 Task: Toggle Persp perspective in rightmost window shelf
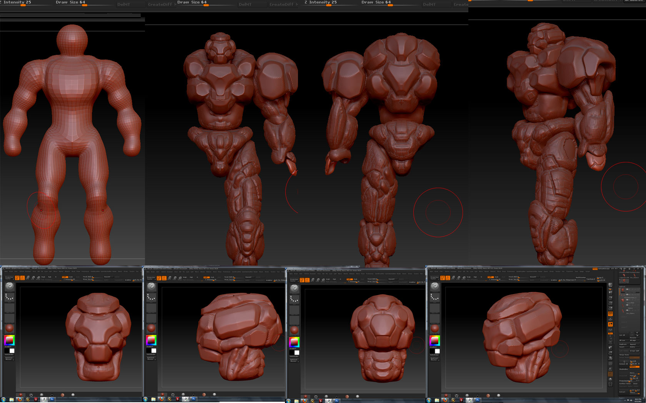coord(610,314)
